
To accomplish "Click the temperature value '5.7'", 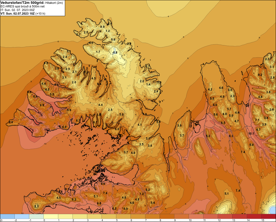I will (x=229, y=109).
